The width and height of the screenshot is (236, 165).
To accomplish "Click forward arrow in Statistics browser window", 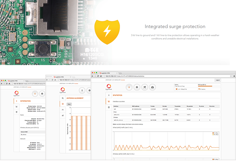I will pyautogui.click(x=95, y=76).
